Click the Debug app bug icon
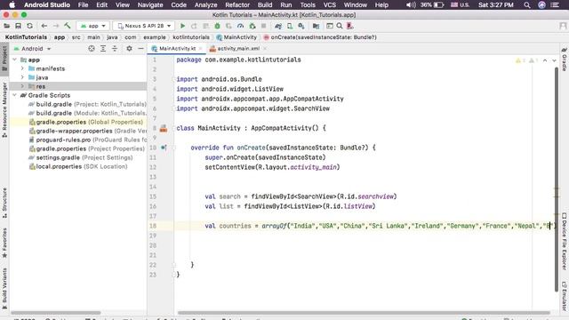This screenshot has height=320, width=569. (x=217, y=26)
